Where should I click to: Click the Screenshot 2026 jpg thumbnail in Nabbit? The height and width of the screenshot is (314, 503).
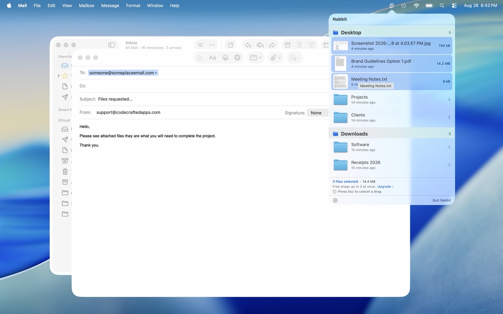(x=340, y=46)
